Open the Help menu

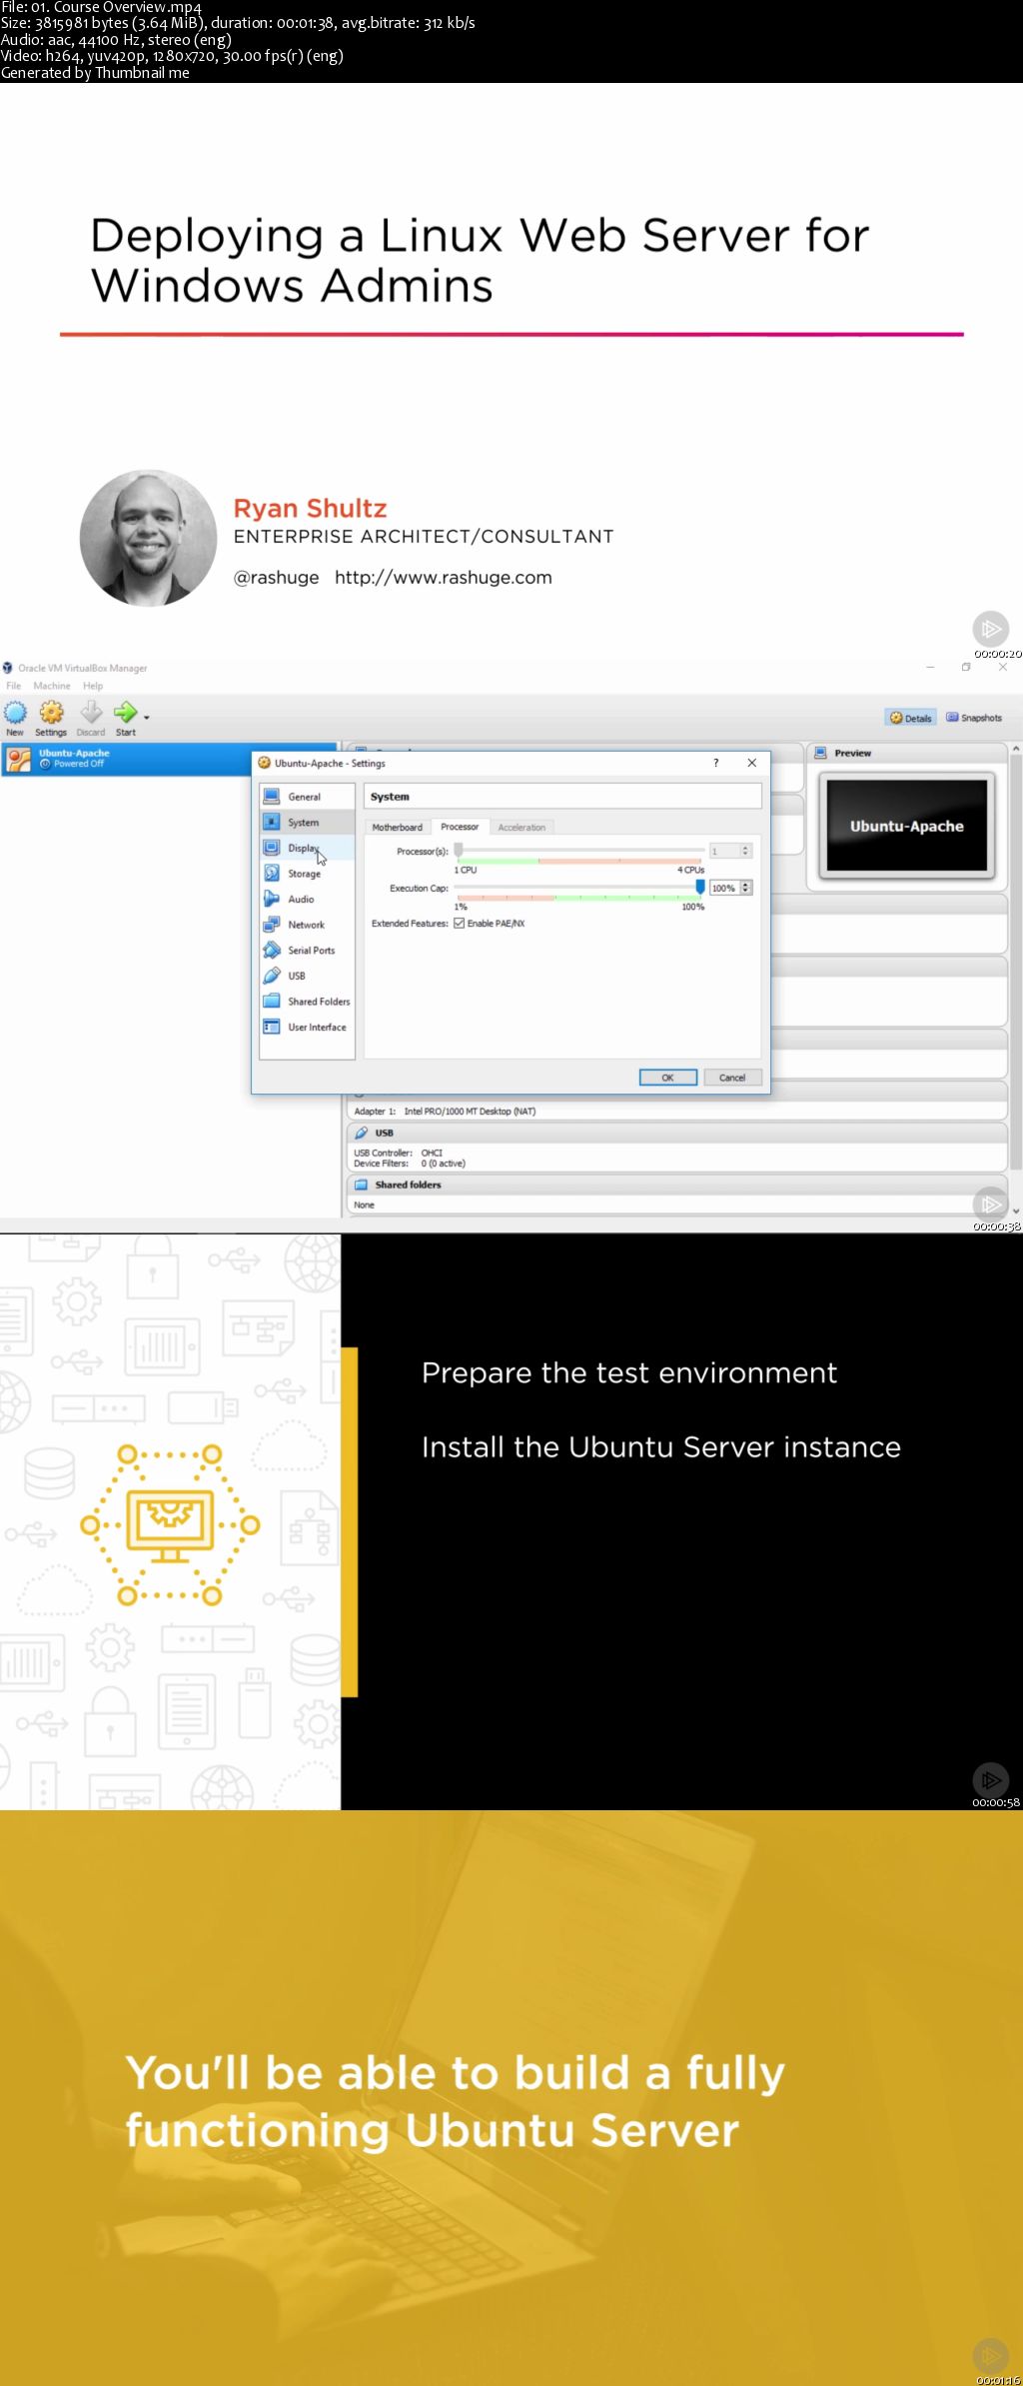tap(93, 686)
